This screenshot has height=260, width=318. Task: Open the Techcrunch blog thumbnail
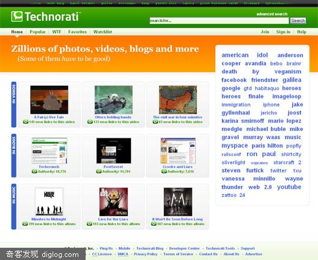click(50, 150)
